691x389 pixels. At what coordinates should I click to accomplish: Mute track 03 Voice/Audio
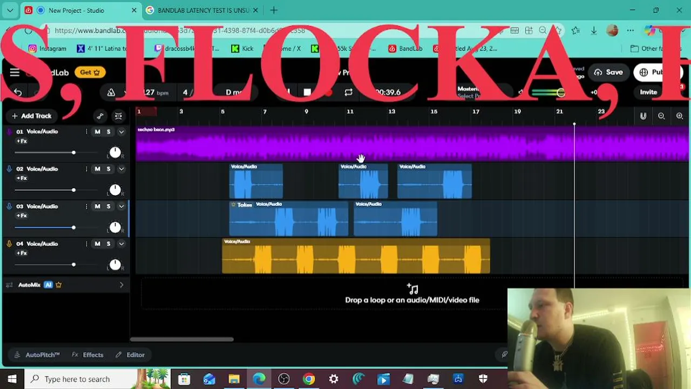(x=98, y=206)
